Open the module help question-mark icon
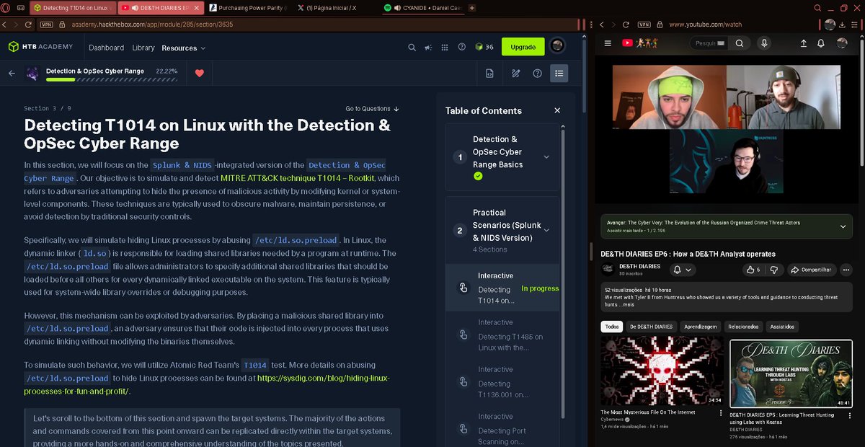 (x=537, y=73)
